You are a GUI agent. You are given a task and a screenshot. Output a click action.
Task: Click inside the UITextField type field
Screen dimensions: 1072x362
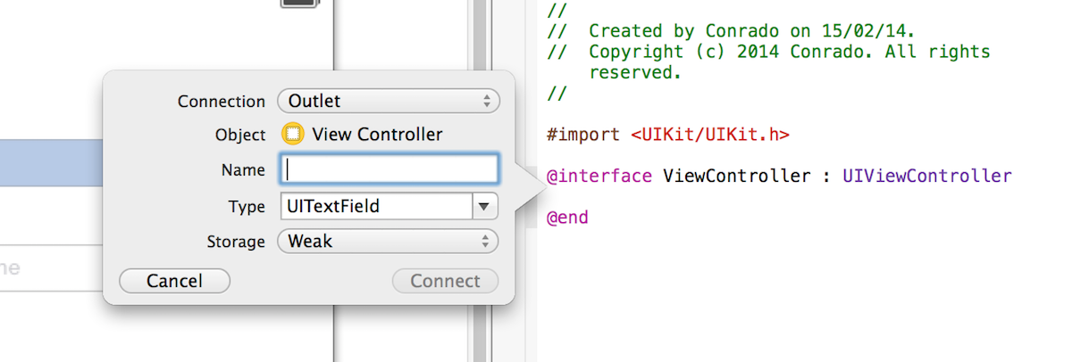376,206
